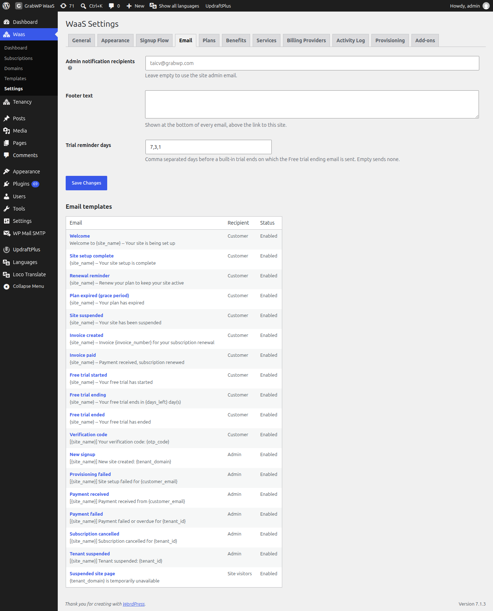
Task: Switch to the Signup Flow tab
Action: point(154,40)
